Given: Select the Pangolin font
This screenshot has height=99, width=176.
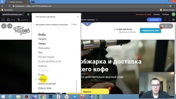Looking at the screenshot, I should [x=42, y=39].
